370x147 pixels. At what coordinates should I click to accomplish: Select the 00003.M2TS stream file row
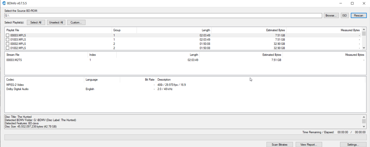(185, 60)
